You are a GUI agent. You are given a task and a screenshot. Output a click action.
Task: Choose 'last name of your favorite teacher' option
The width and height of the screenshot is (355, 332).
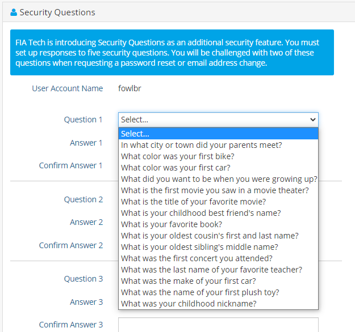pos(218,270)
